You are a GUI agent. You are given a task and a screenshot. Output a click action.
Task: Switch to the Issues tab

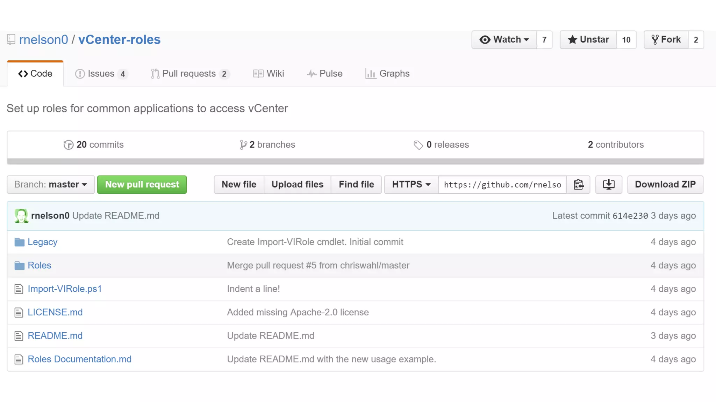pyautogui.click(x=101, y=74)
